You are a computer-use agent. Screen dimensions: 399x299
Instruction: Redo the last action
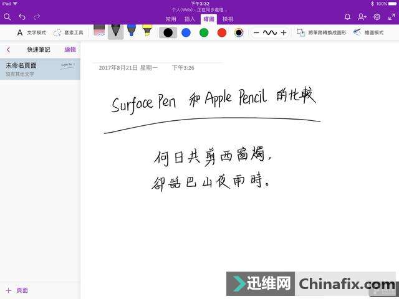pos(37,17)
